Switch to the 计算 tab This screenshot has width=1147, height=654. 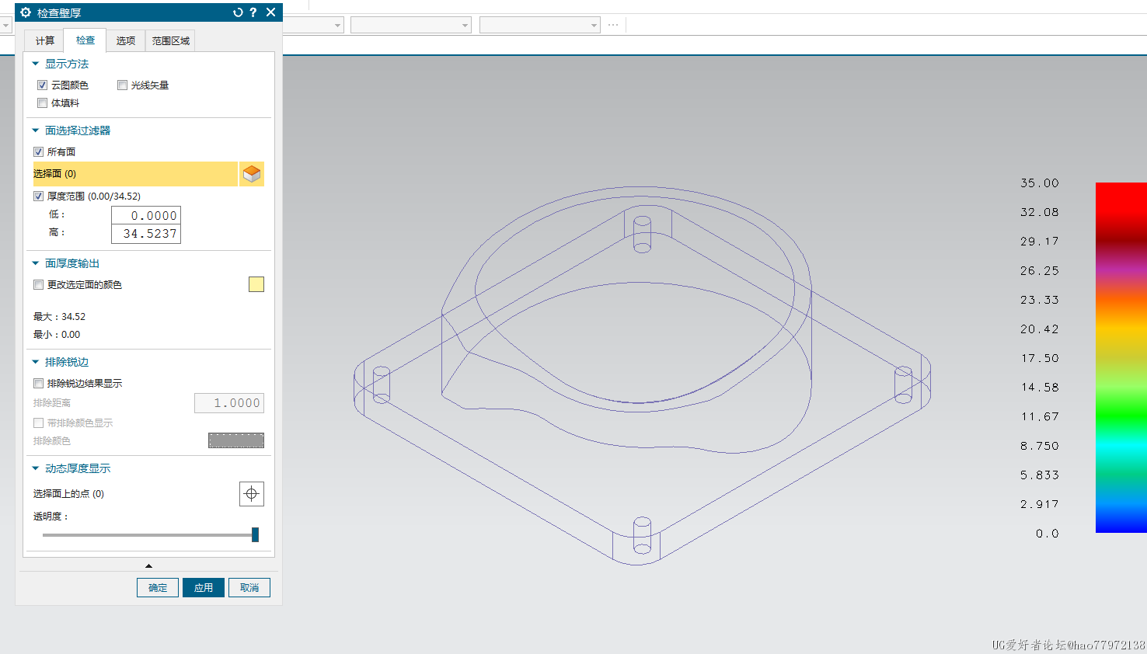pyautogui.click(x=45, y=40)
